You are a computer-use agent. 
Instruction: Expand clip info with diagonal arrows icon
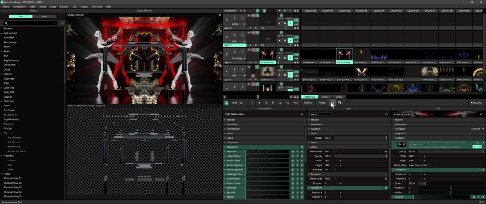478,143
